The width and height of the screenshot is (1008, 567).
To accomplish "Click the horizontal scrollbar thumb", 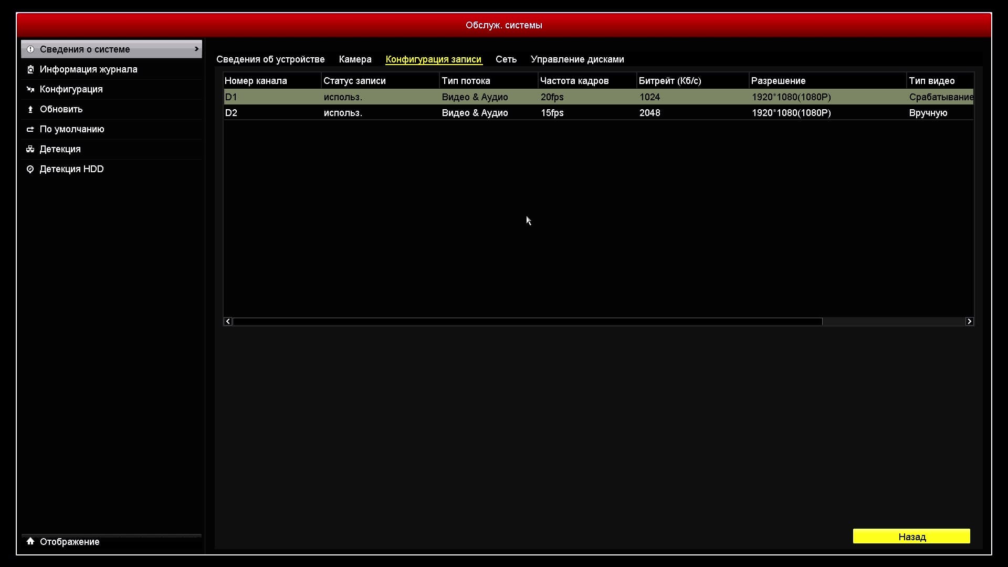I will pyautogui.click(x=527, y=321).
